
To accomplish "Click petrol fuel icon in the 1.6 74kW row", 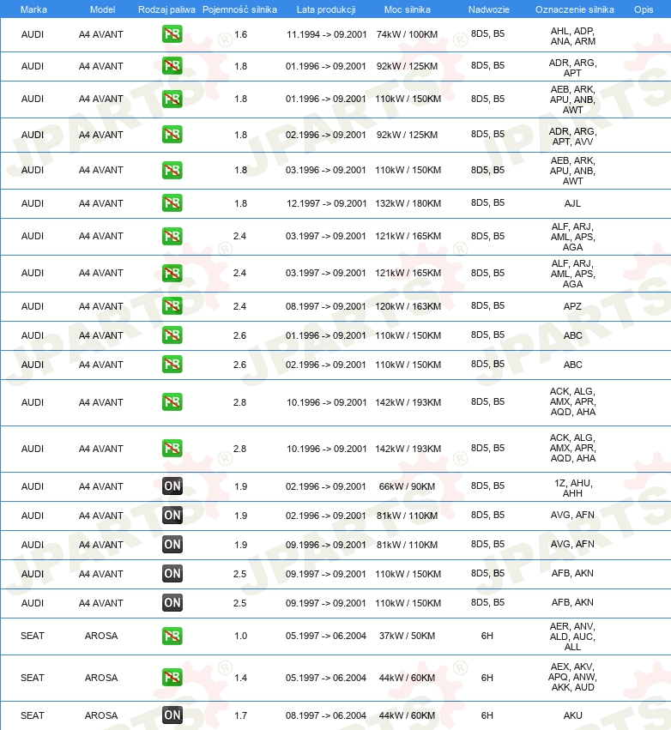I will coord(172,34).
